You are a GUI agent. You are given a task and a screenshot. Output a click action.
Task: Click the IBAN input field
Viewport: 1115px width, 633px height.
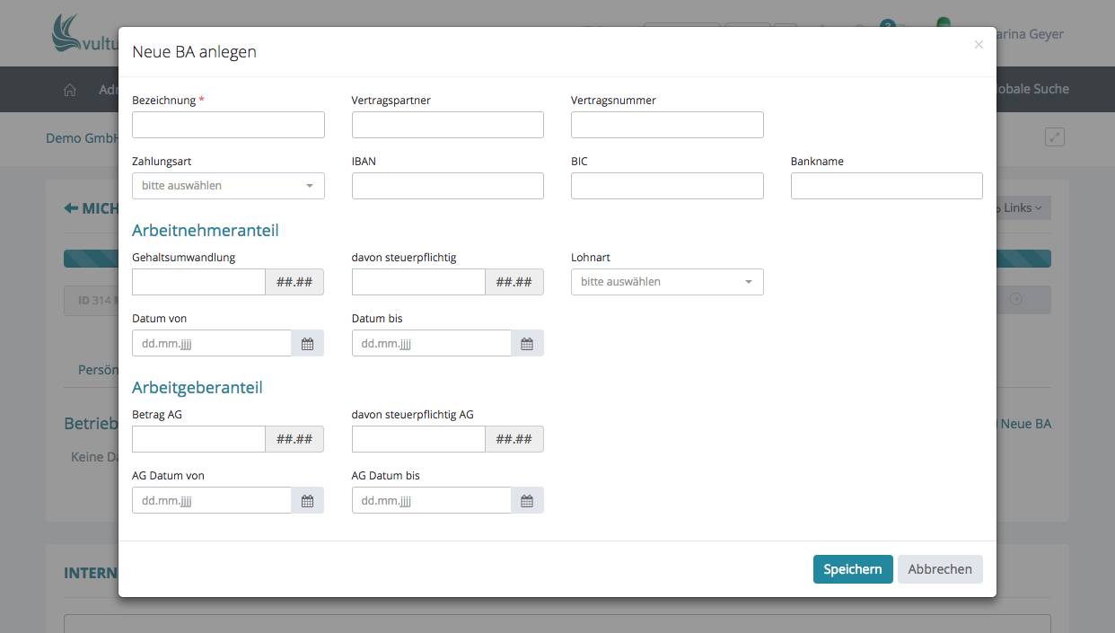(x=447, y=186)
